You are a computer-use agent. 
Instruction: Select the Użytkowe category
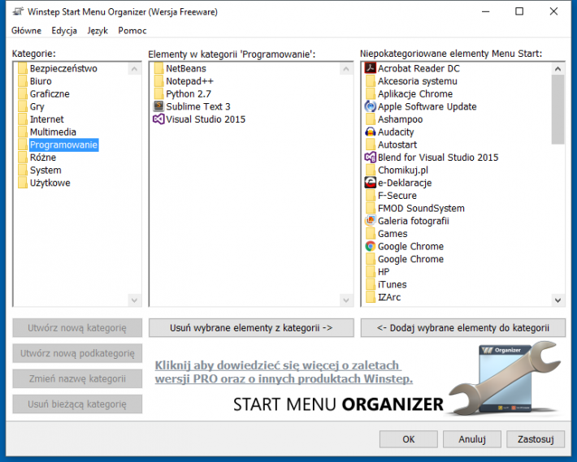pyautogui.click(x=50, y=183)
